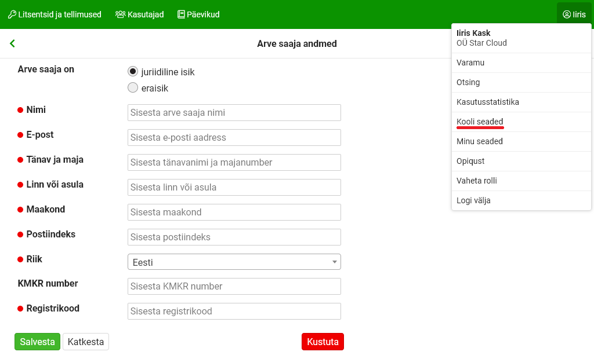Open the Päevikud journals section

pyautogui.click(x=198, y=14)
